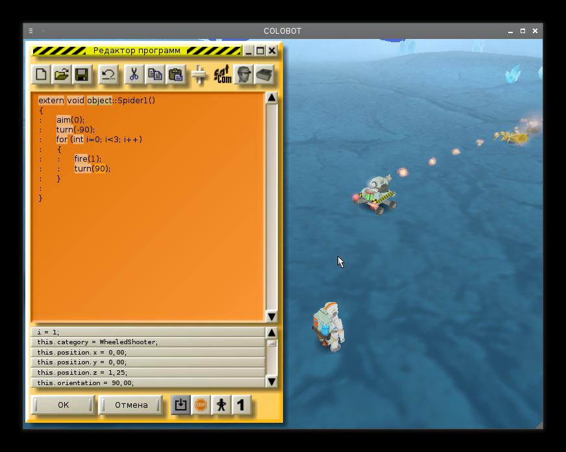Image resolution: width=566 pixels, height=452 pixels.
Task: Click the variable list's scroll up arrow
Action: [x=271, y=333]
